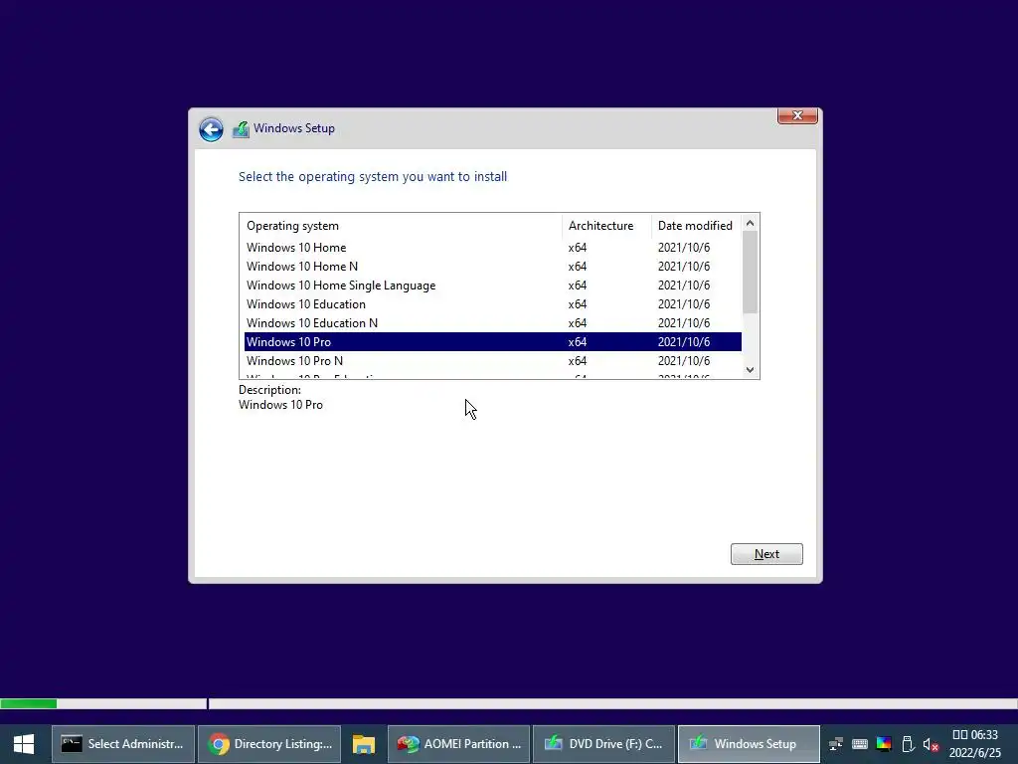Click the Windows Setup taskbar button
Image resolution: width=1018 pixels, height=764 pixels.
[749, 744]
